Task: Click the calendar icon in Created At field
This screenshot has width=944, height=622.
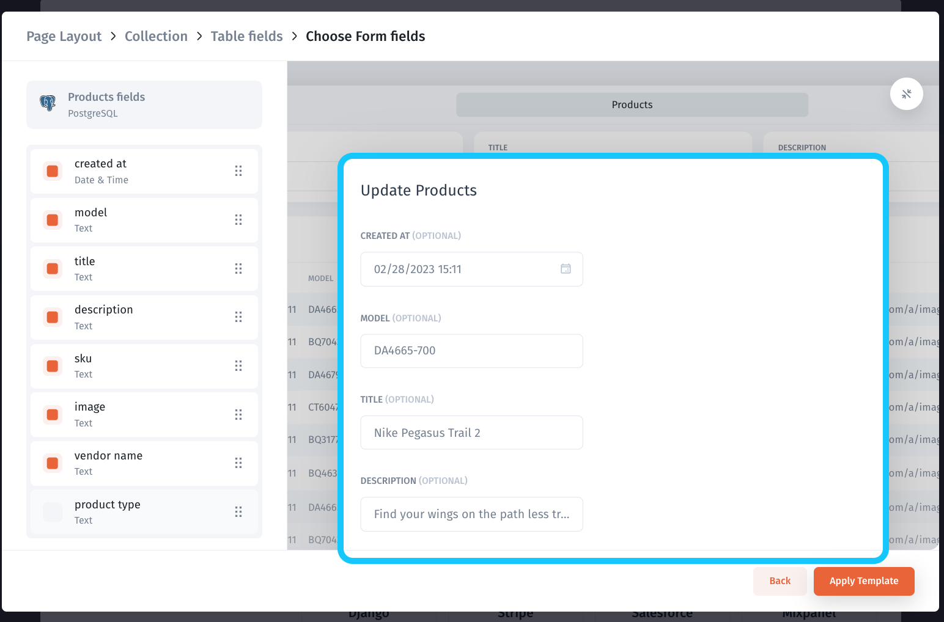Action: coord(566,269)
